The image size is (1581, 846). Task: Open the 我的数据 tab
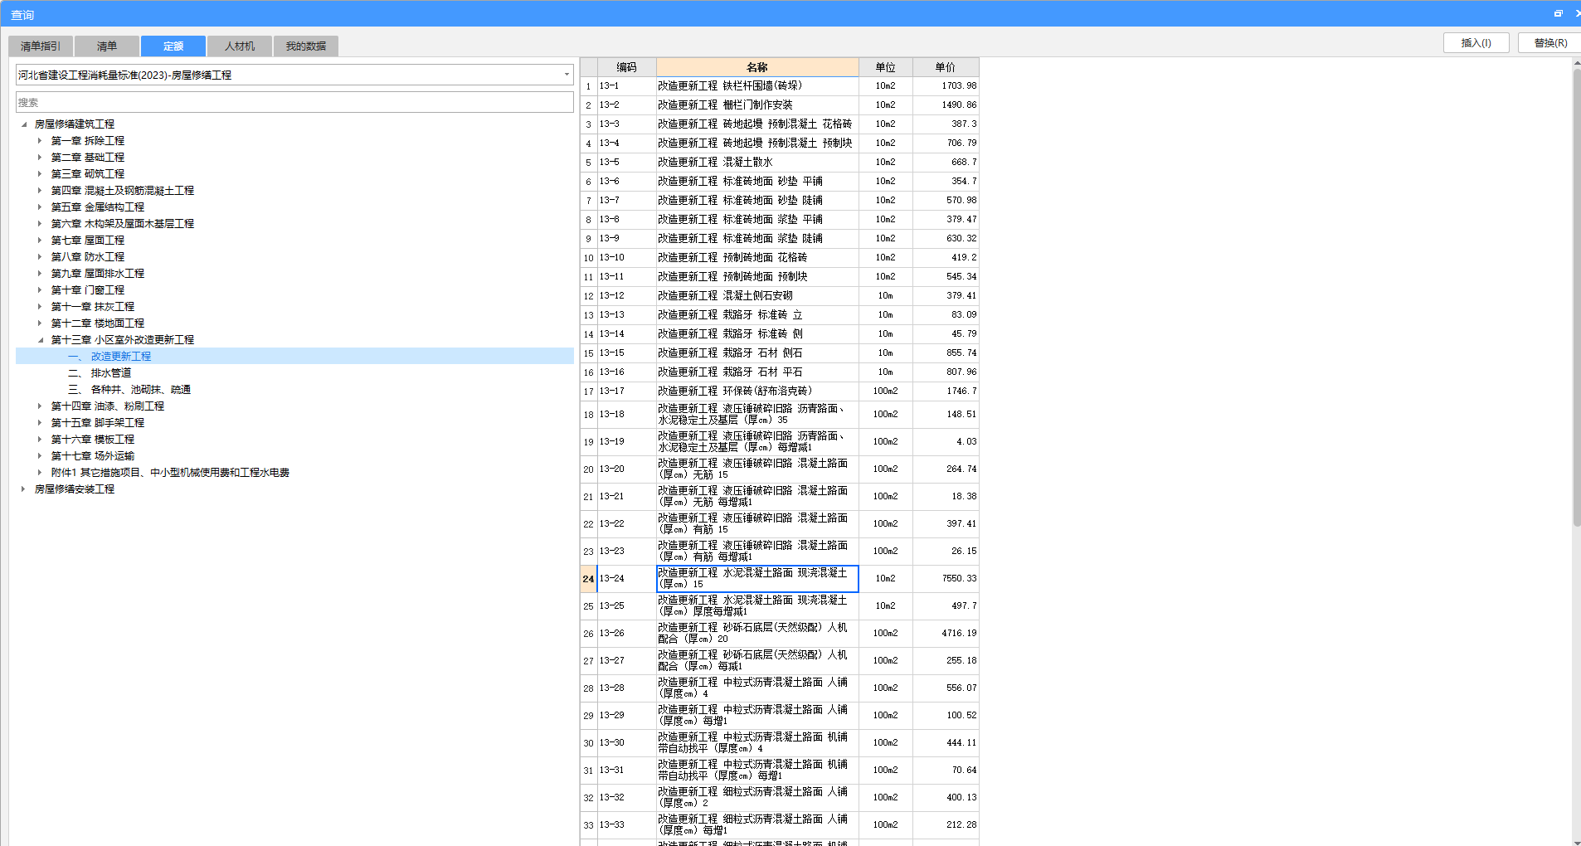[x=306, y=46]
